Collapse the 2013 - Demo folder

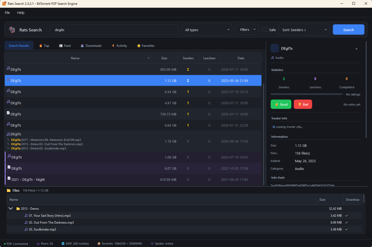(11, 209)
